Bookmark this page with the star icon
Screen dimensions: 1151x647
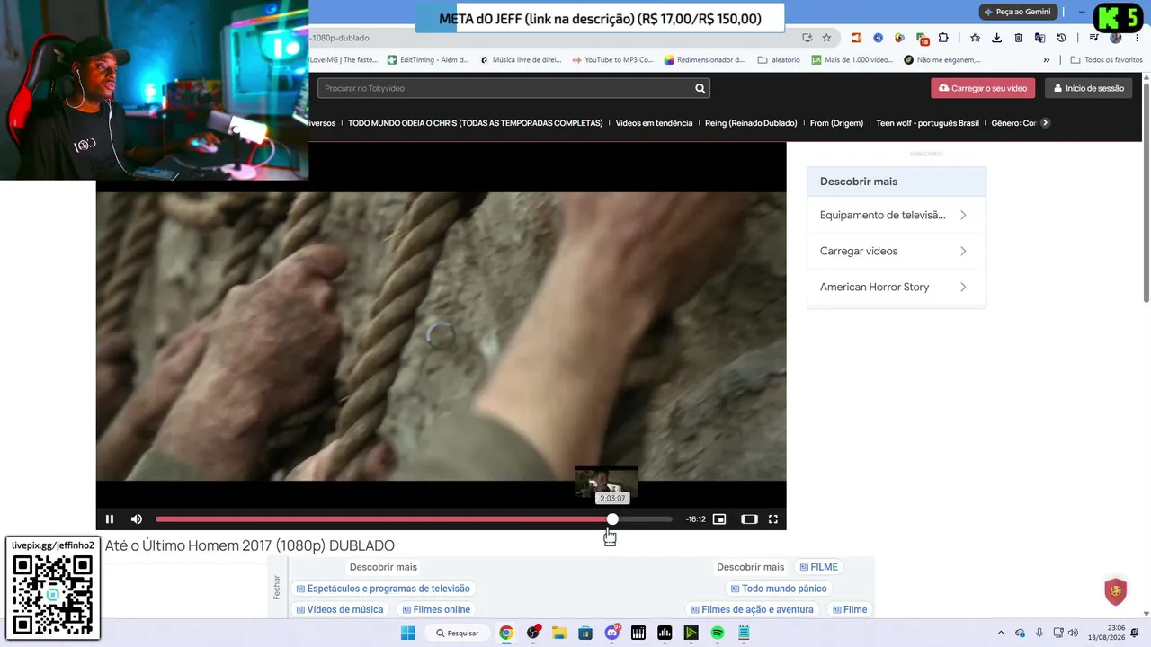tap(826, 38)
